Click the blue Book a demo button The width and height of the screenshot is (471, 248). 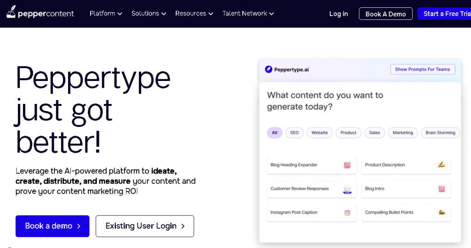click(52, 226)
